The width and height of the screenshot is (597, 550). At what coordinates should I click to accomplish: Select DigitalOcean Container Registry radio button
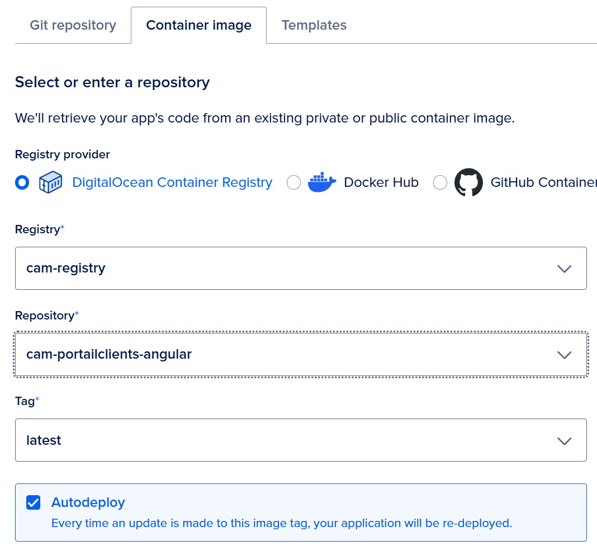pyautogui.click(x=22, y=182)
